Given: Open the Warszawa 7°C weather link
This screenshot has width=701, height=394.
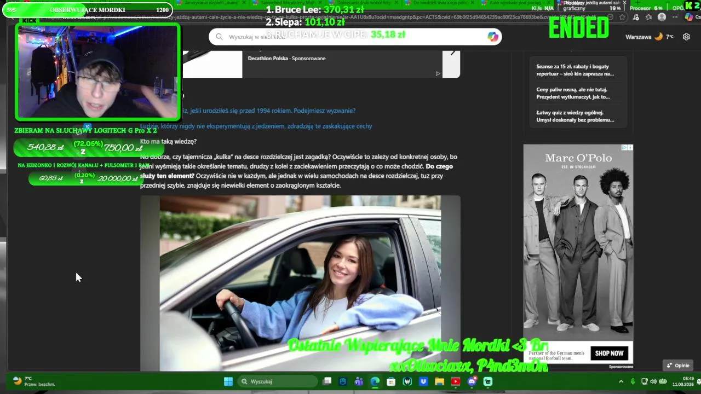Looking at the screenshot, I should coord(650,37).
